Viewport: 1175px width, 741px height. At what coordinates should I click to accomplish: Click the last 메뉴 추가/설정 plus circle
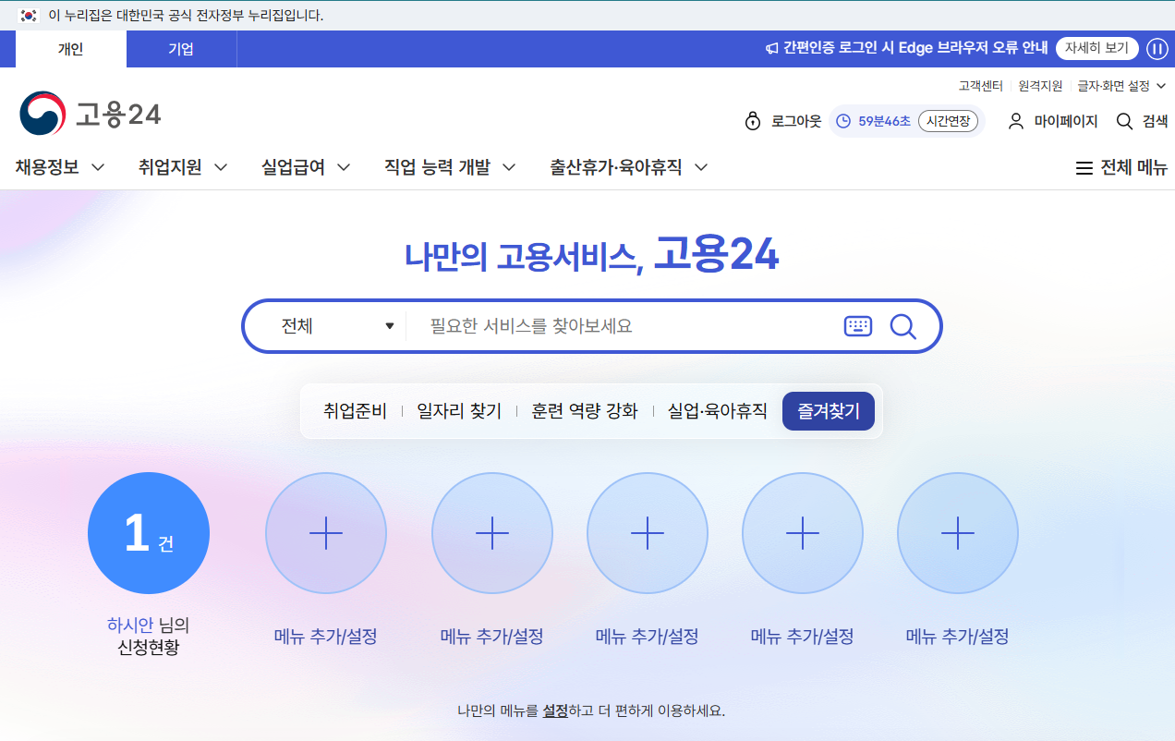click(958, 533)
